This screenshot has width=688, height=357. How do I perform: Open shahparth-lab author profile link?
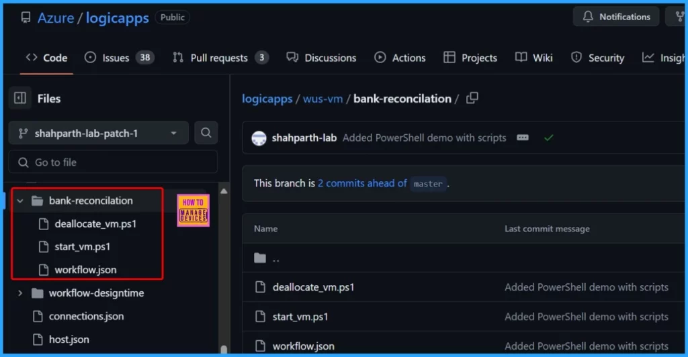304,138
